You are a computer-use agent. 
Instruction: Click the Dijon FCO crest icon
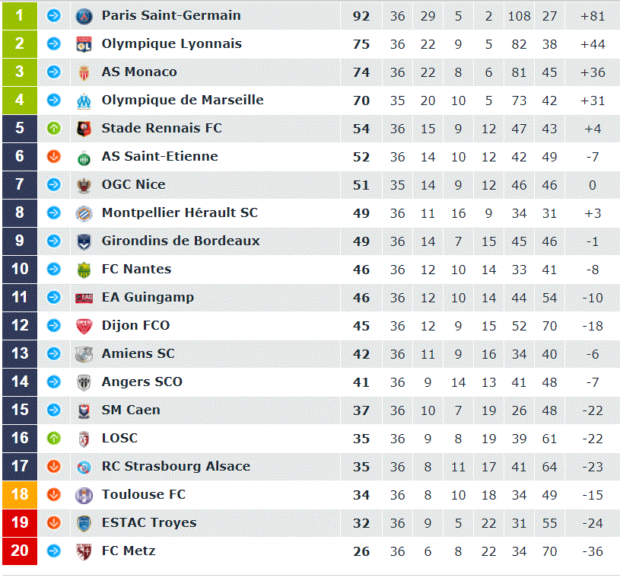tap(84, 326)
